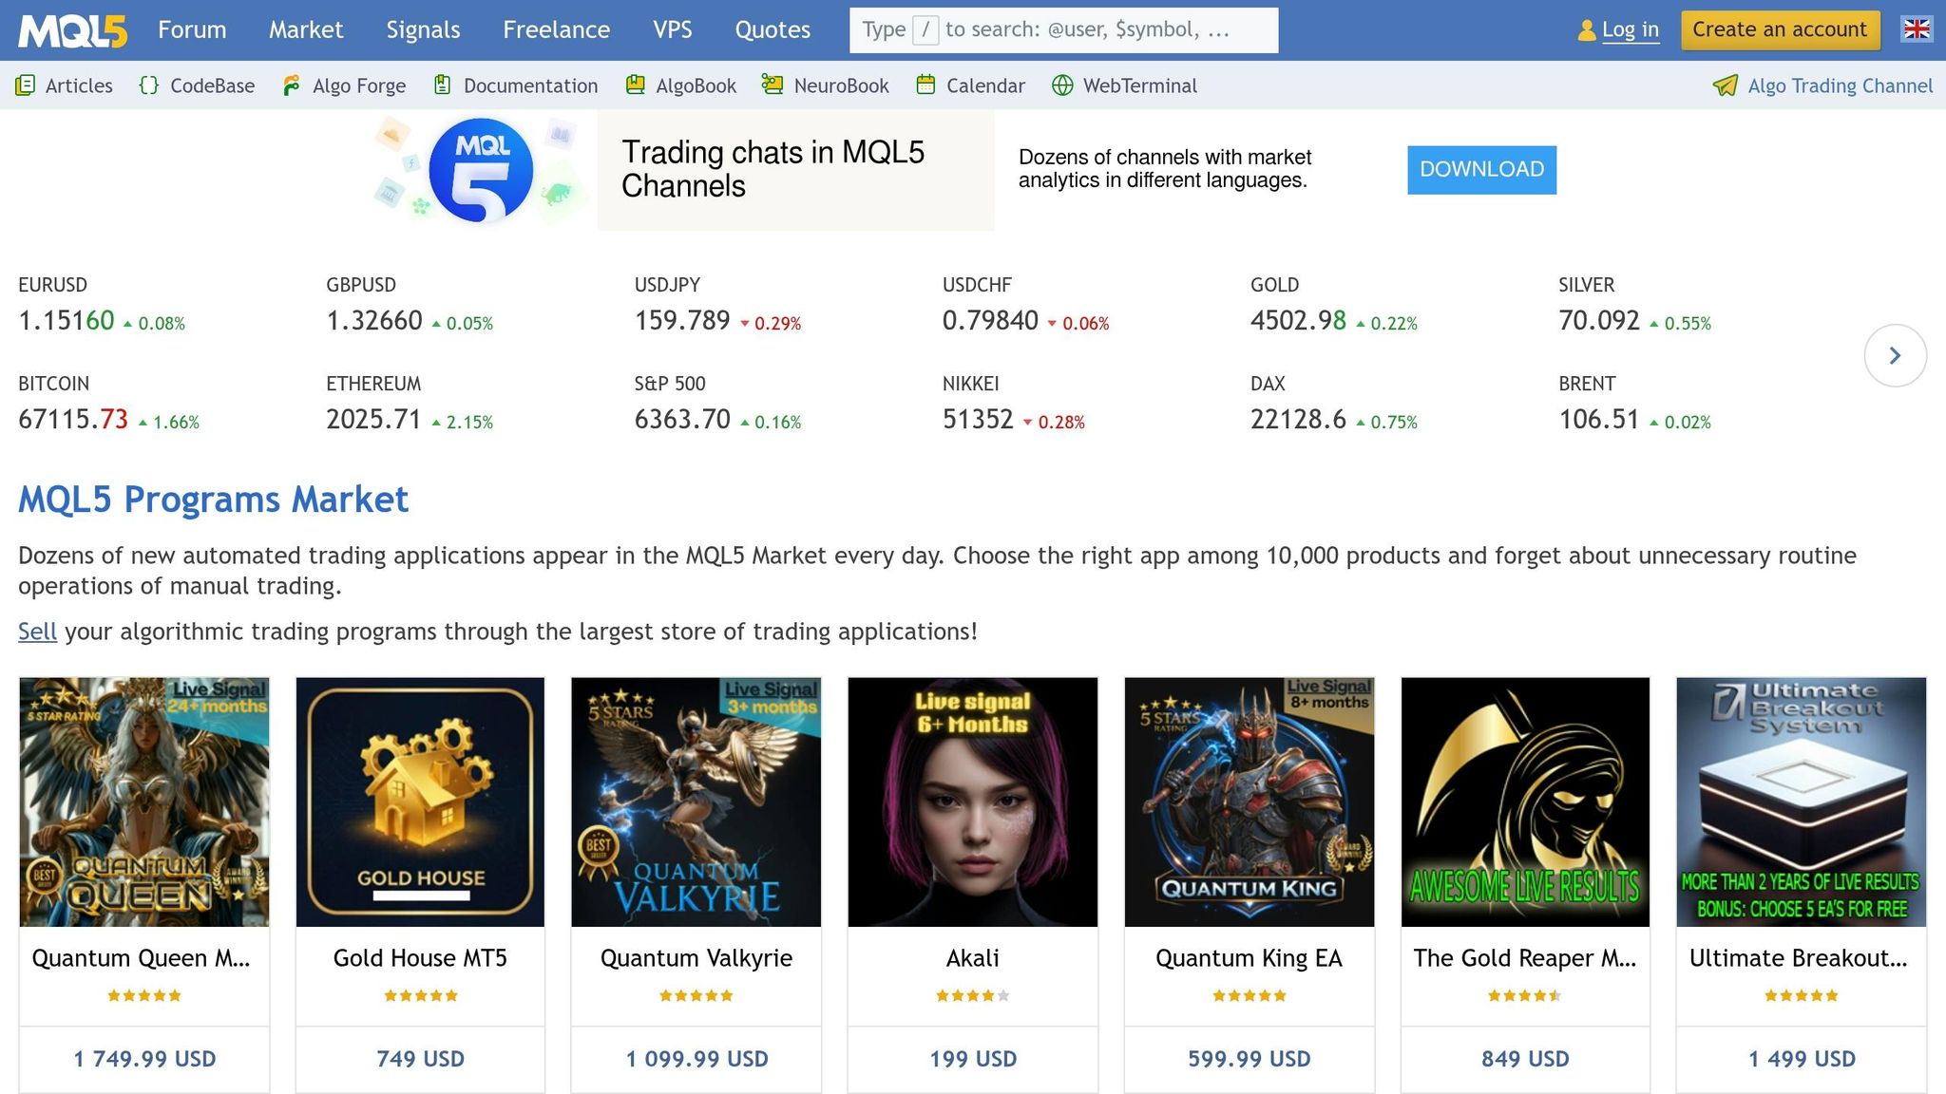
Task: Click the Documentation book icon
Action: pyautogui.click(x=442, y=85)
